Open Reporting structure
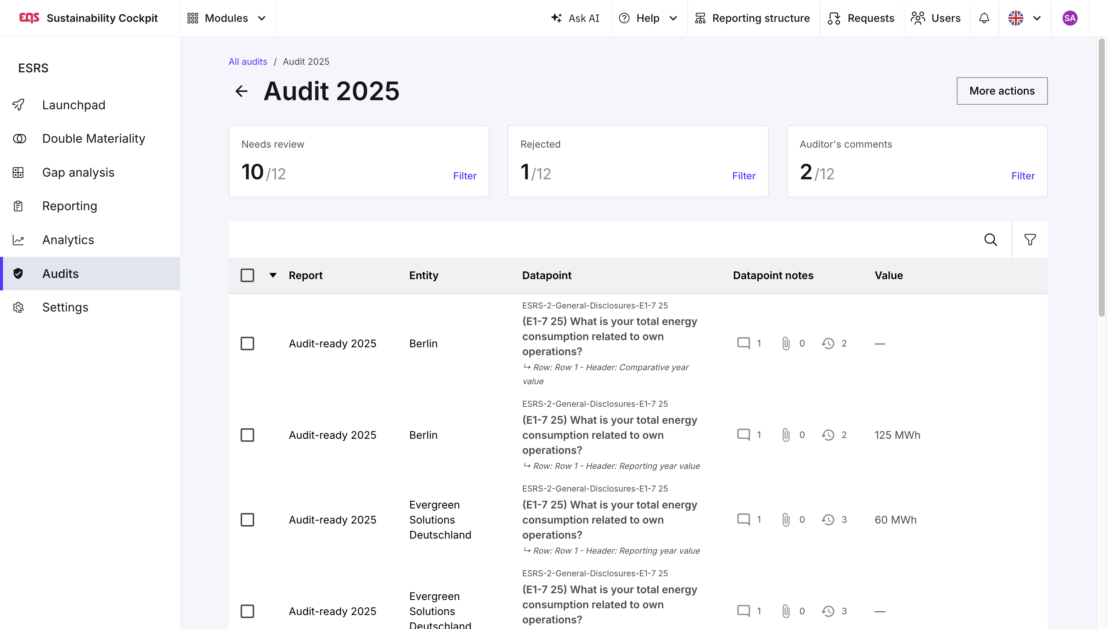The image size is (1107, 629). (752, 18)
